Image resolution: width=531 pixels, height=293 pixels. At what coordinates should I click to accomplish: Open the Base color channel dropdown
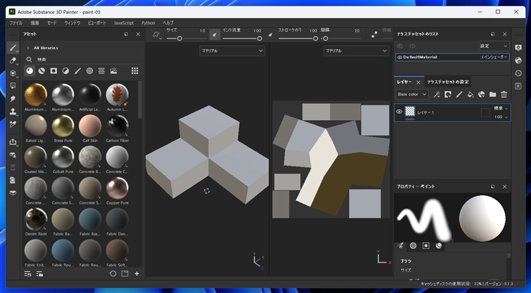click(x=412, y=95)
